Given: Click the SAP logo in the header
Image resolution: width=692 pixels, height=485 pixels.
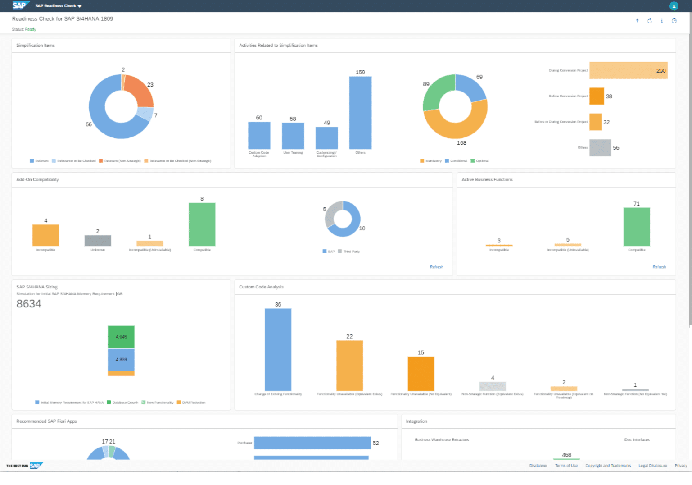Looking at the screenshot, I should (x=20, y=5).
